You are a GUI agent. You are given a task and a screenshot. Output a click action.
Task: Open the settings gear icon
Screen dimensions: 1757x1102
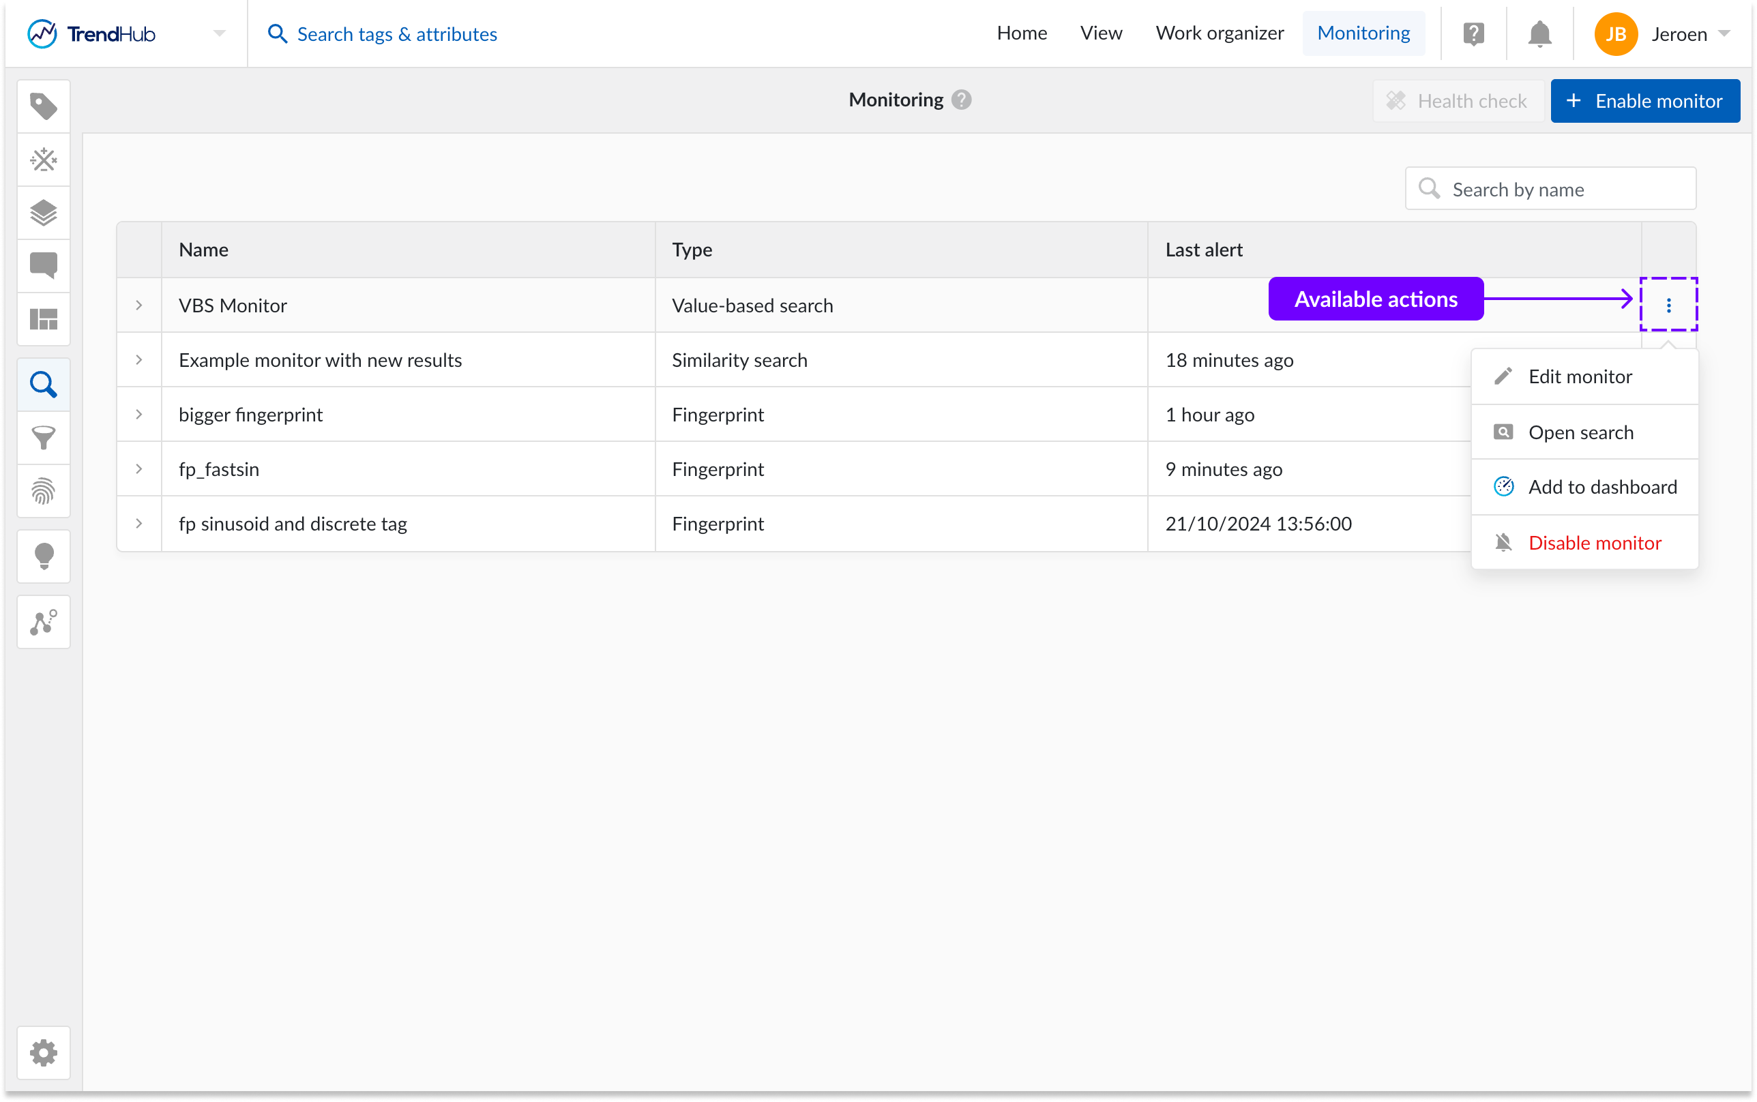tap(44, 1052)
